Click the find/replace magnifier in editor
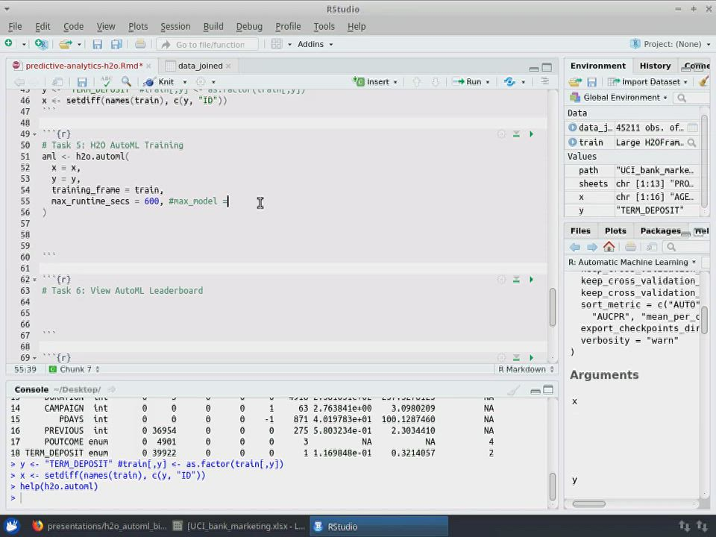Viewport: 716px width, 537px height. pyautogui.click(x=126, y=82)
